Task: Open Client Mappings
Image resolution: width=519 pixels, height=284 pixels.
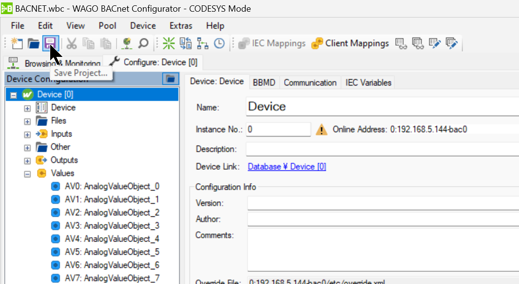Action: pyautogui.click(x=350, y=43)
